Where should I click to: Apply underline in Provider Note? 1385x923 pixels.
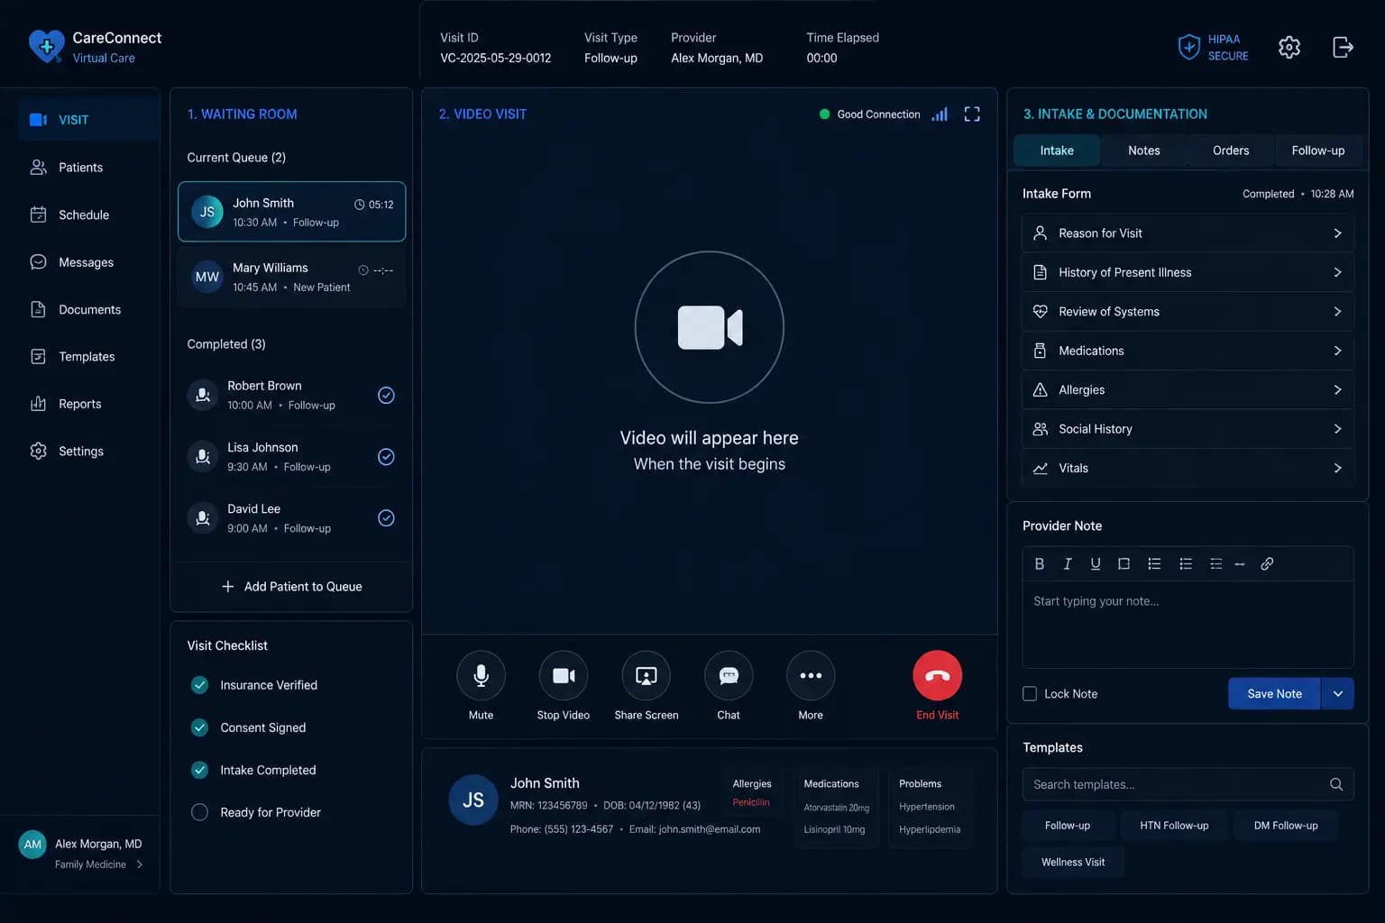click(x=1096, y=563)
